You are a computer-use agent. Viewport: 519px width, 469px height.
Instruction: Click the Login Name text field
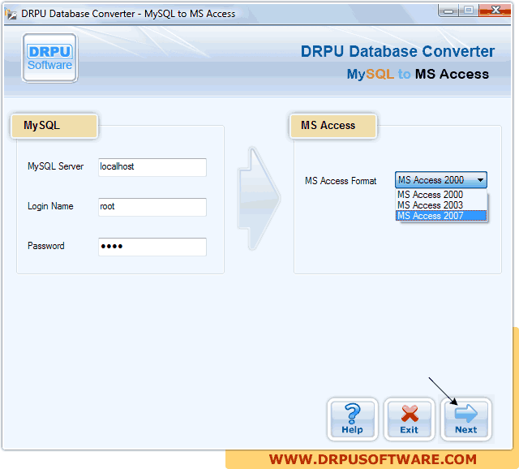pos(152,207)
